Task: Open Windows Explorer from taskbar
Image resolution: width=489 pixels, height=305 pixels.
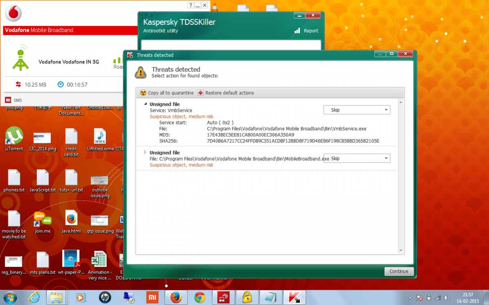Action: point(57,297)
